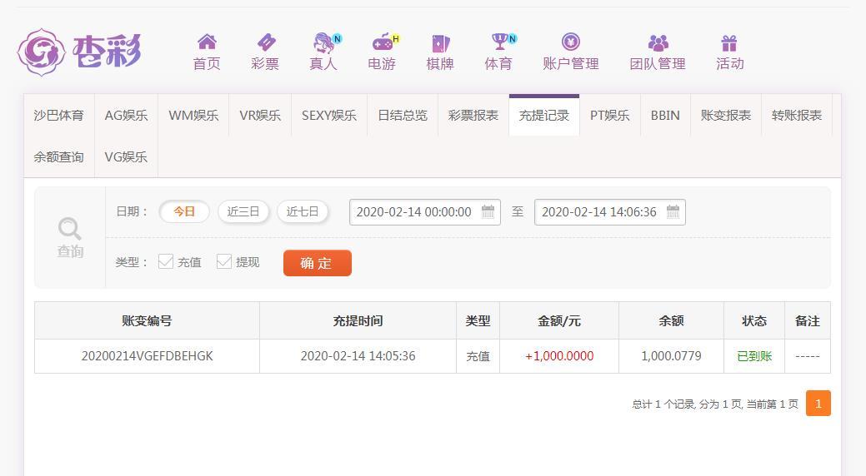
Task: Switch to the VG娱乐 tab
Action: (x=127, y=156)
